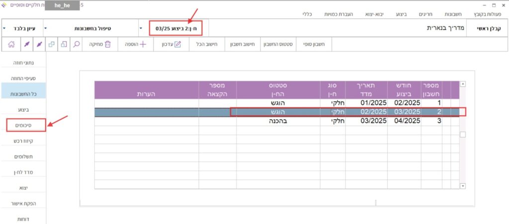This screenshot has width=509, height=224.
Task: Click the home icon in the toolbar
Action: pyautogui.click(x=11, y=44)
